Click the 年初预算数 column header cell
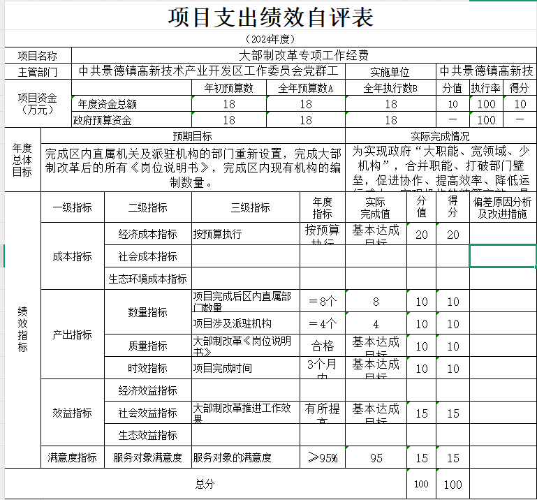Screen dimensions: 537x500 [x=228, y=88]
